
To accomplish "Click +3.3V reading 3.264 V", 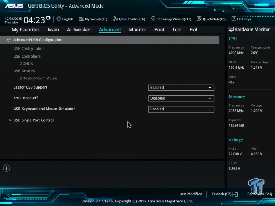I will [234, 169].
